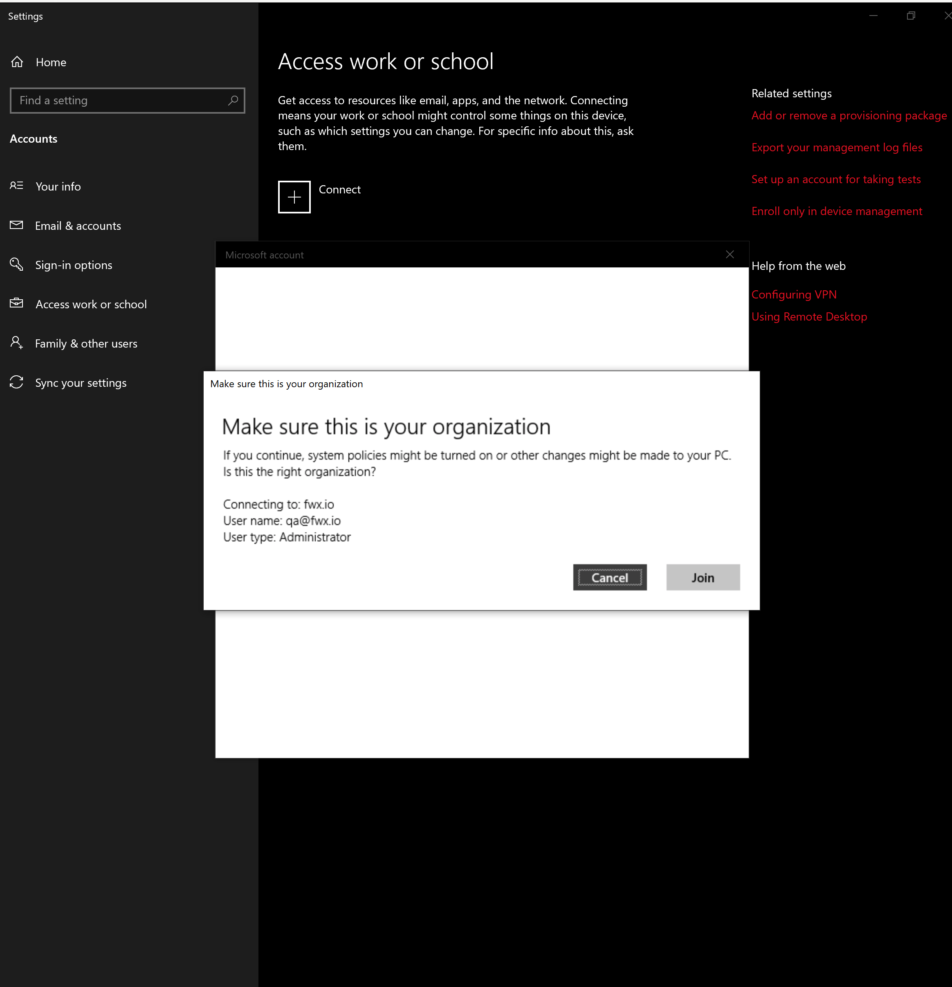Click Join to connect to fwx.io
This screenshot has width=952, height=987.
[703, 577]
